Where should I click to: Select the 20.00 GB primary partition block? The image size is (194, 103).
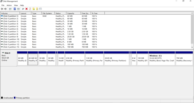click(x=116, y=58)
